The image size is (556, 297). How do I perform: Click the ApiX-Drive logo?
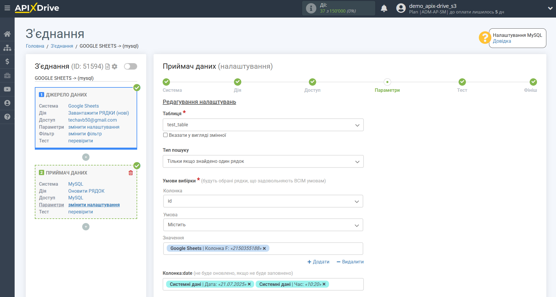click(37, 8)
